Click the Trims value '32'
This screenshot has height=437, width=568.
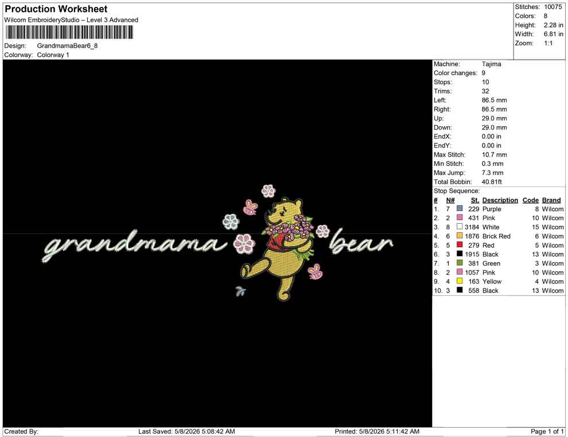coord(485,91)
